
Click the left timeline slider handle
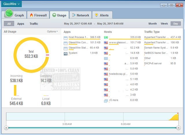[6, 128]
